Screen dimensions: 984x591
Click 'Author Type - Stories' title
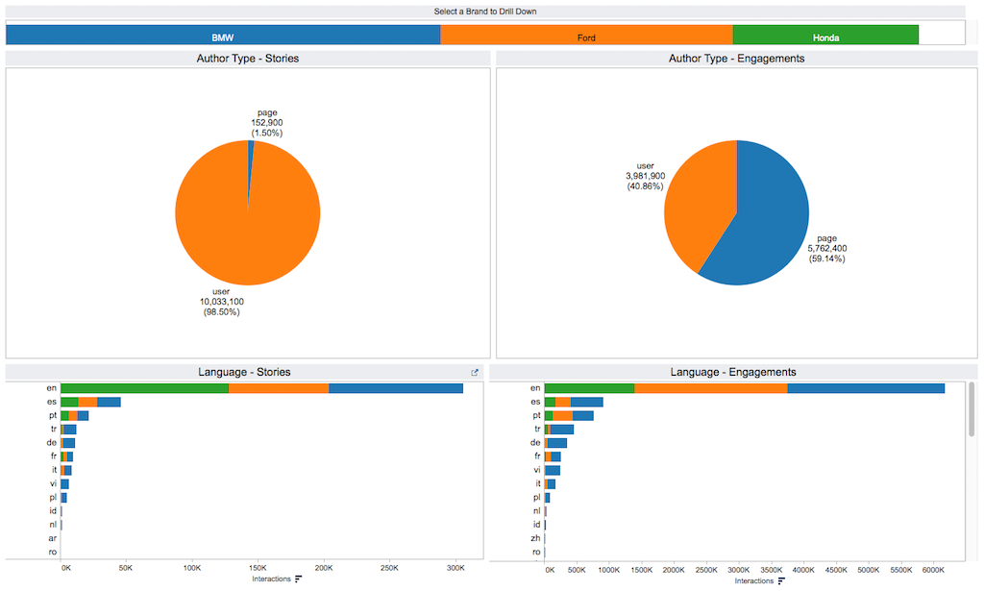point(248,59)
